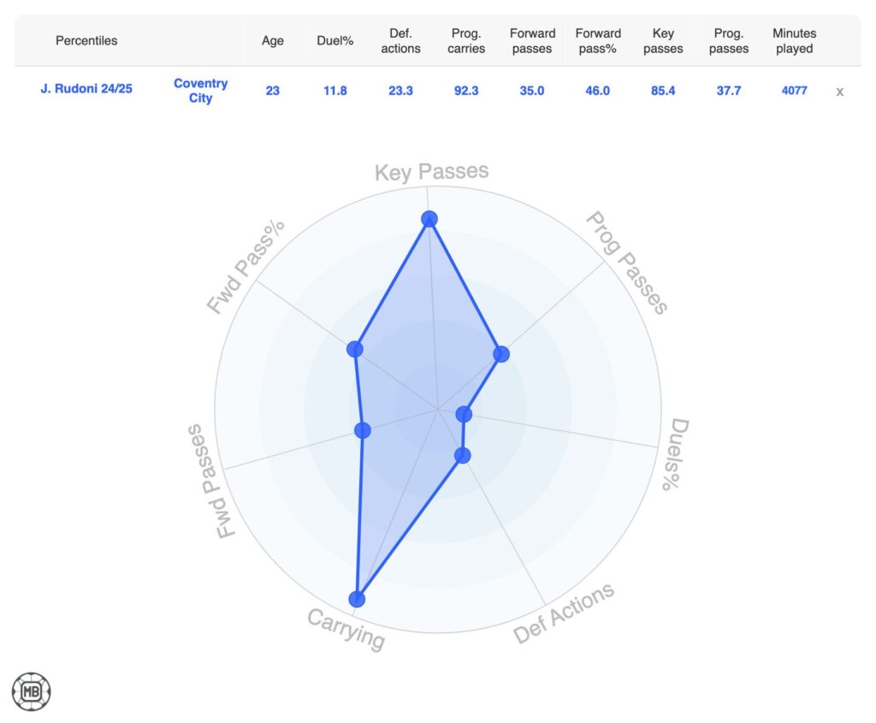Select the Carrying radar data point
The width and height of the screenshot is (876, 723).
357,599
